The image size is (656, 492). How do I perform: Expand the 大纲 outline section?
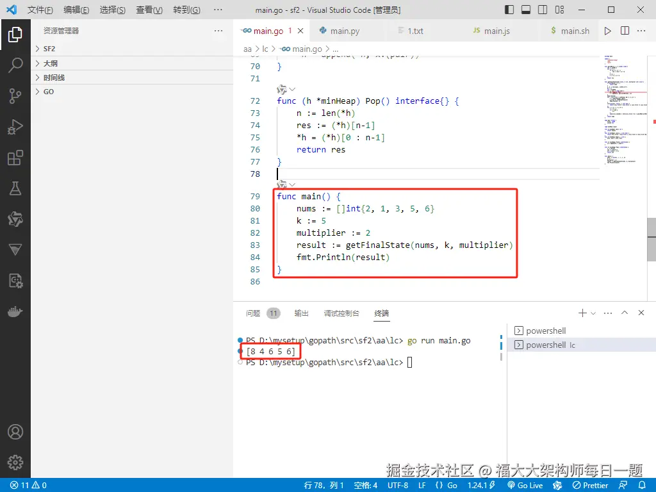(x=132, y=63)
